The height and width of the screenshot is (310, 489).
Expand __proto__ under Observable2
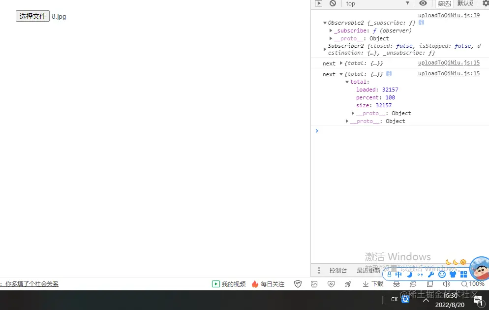pyautogui.click(x=331, y=38)
